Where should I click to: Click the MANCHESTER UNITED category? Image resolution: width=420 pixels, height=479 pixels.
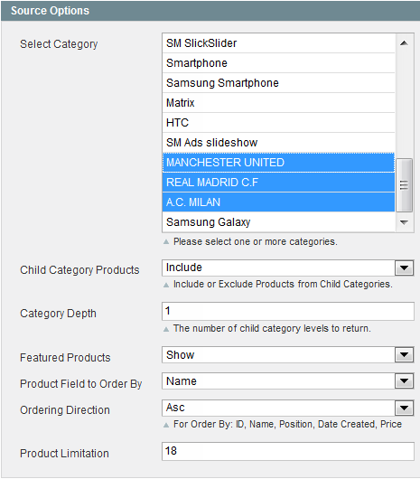pyautogui.click(x=278, y=163)
